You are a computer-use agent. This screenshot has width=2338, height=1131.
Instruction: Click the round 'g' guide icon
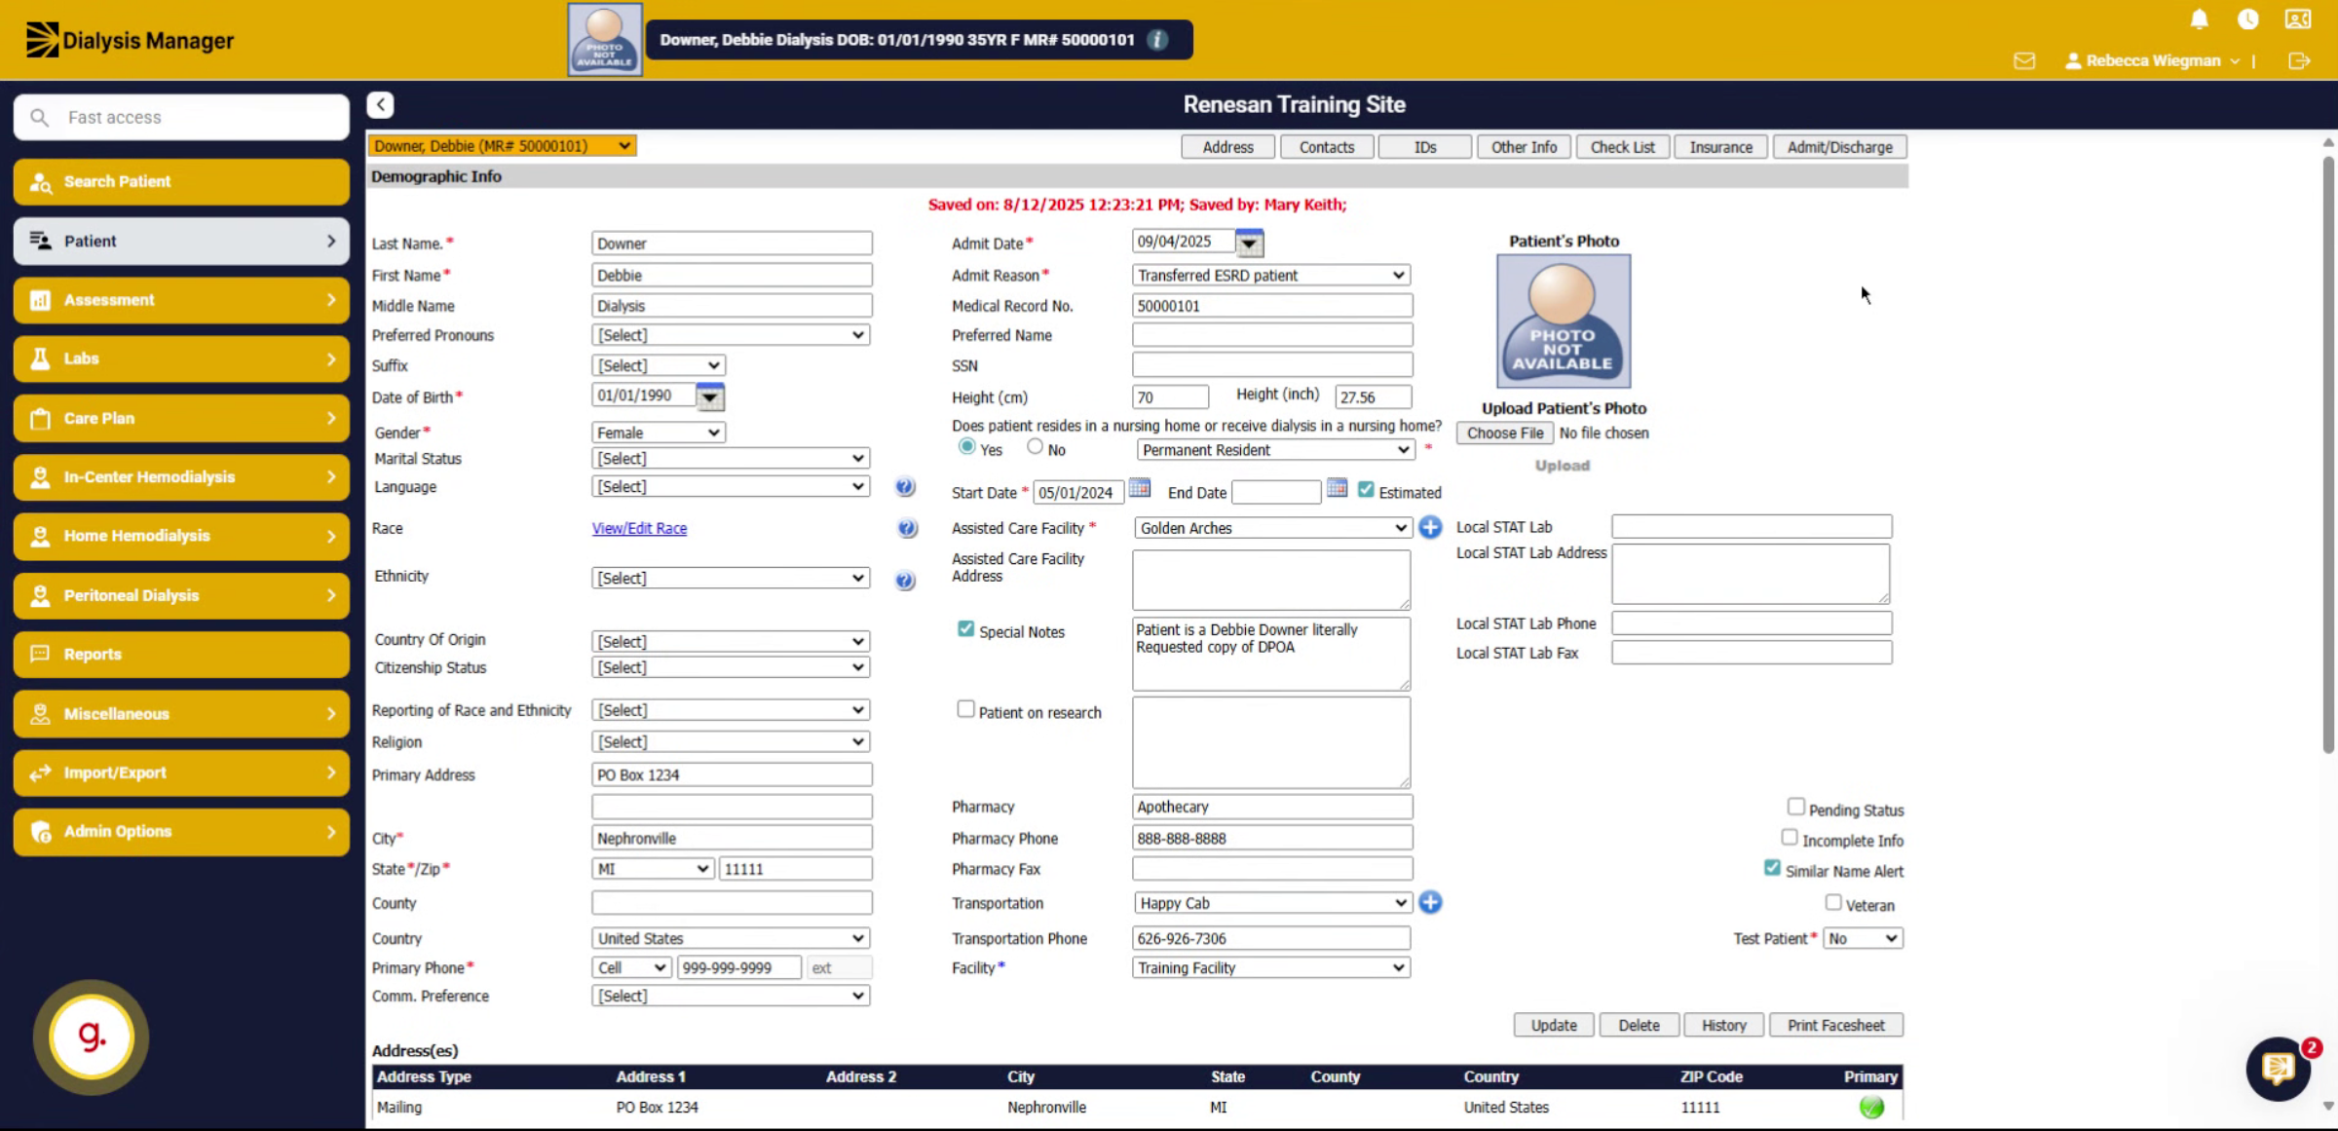(91, 1037)
